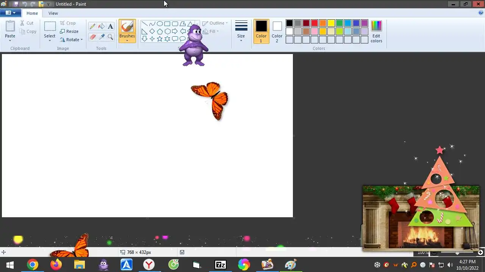The height and width of the screenshot is (272, 485).
Task: Choose the Six-point star shape
Action: [167, 39]
